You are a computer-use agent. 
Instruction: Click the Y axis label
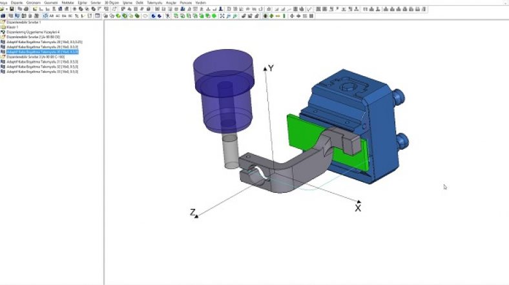point(271,68)
